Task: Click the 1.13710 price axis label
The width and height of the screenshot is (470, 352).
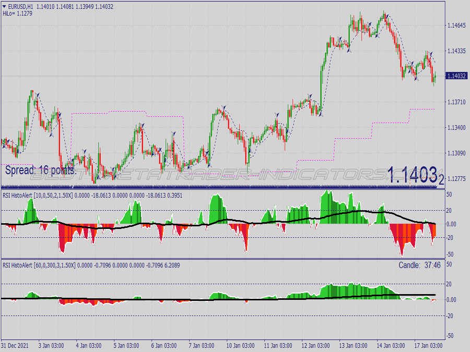Action: [456, 102]
